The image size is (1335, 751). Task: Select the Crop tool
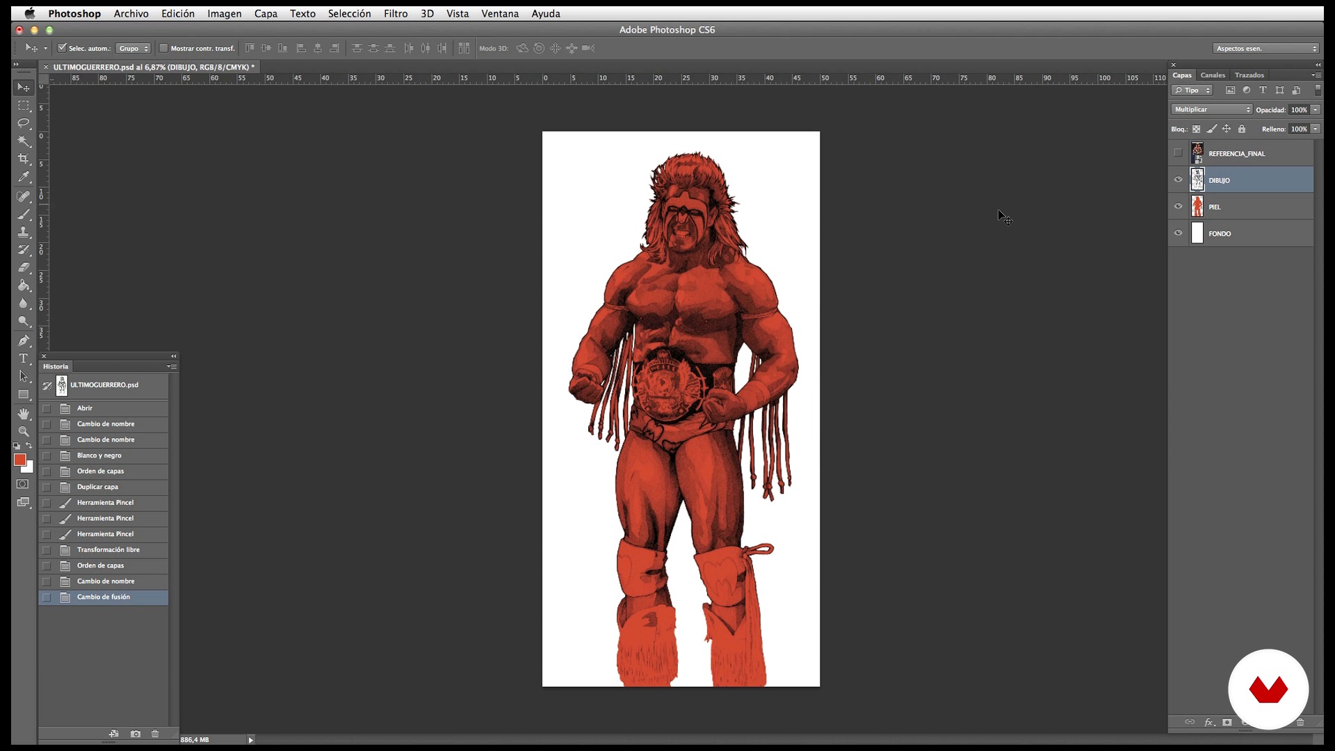[x=24, y=159]
